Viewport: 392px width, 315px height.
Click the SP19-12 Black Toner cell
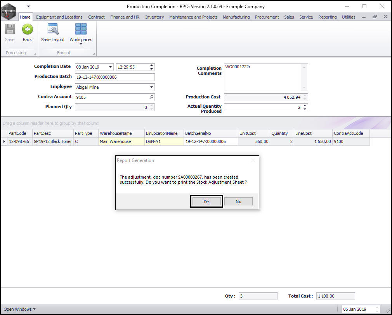[x=53, y=141]
